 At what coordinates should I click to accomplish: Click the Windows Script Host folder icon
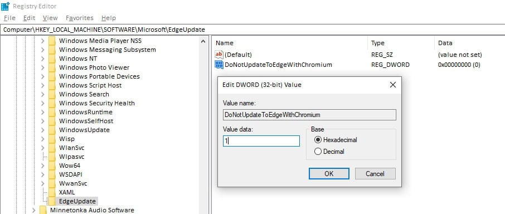[x=52, y=85]
